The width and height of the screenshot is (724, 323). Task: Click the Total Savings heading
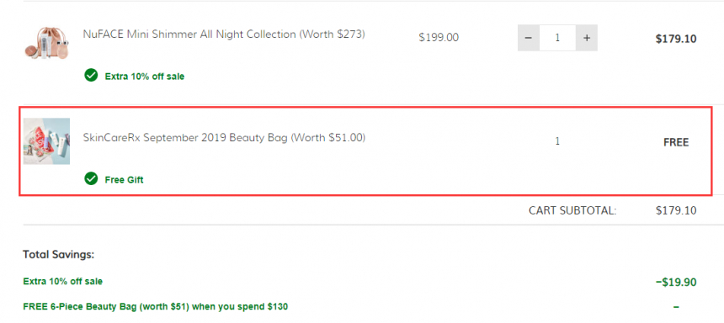(x=59, y=254)
